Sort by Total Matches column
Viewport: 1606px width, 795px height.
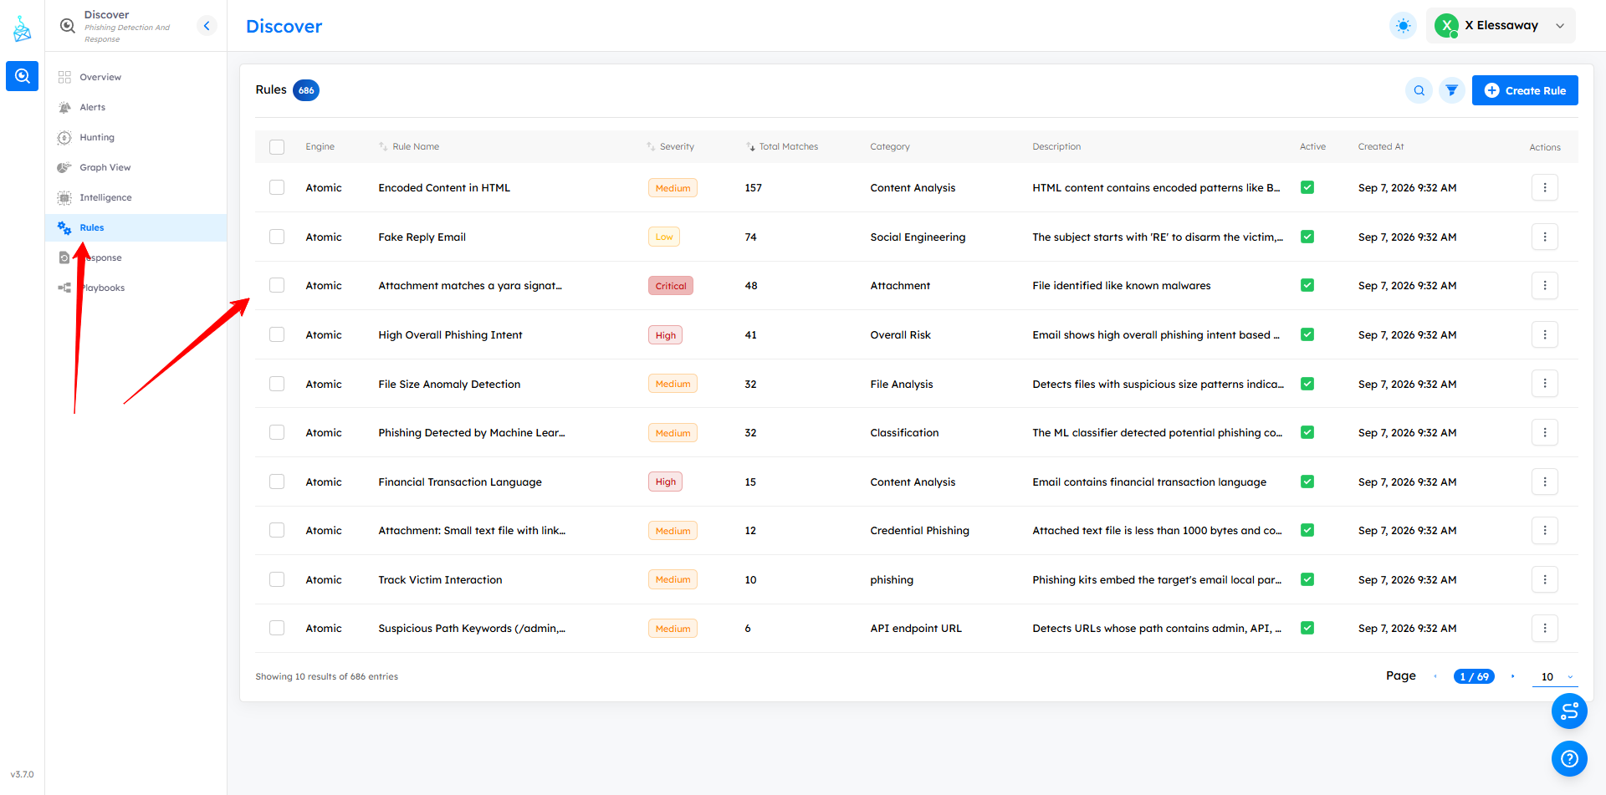(782, 146)
